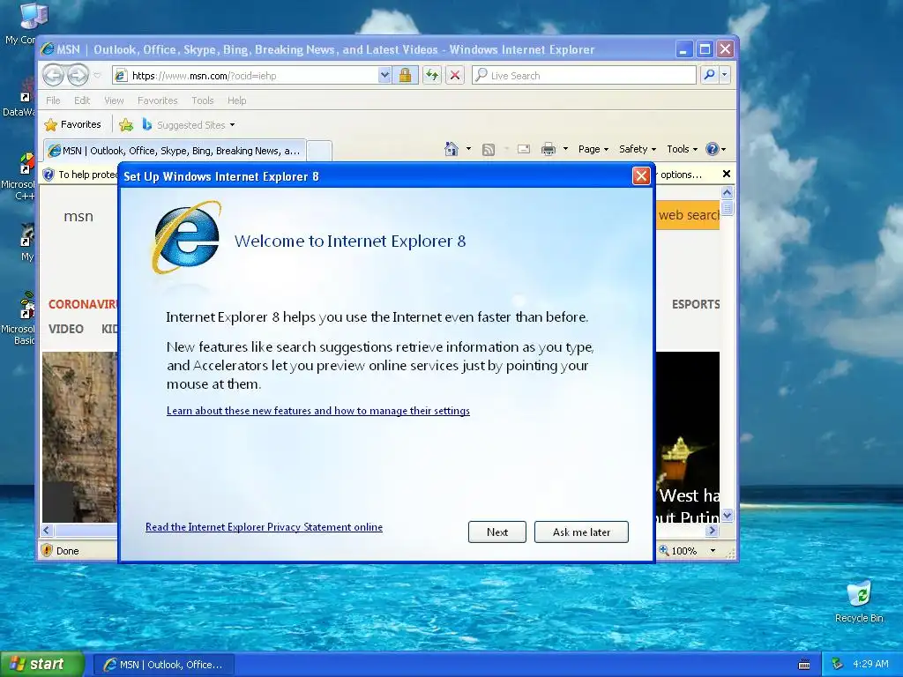
Task: Click the red Stop loading icon
Action: (455, 76)
